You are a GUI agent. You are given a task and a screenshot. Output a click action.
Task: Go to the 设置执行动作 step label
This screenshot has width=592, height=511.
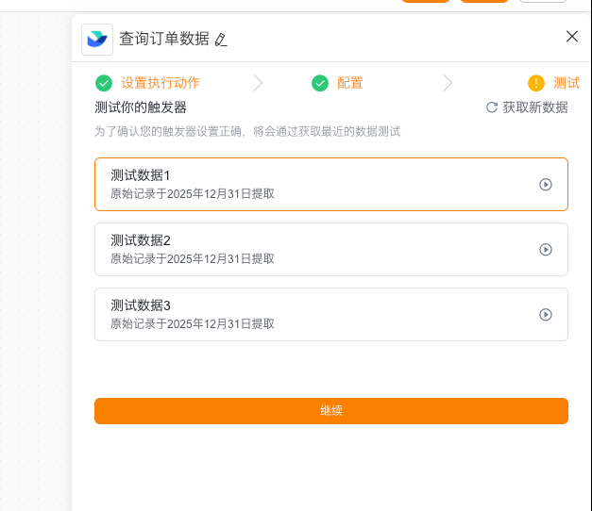click(161, 83)
